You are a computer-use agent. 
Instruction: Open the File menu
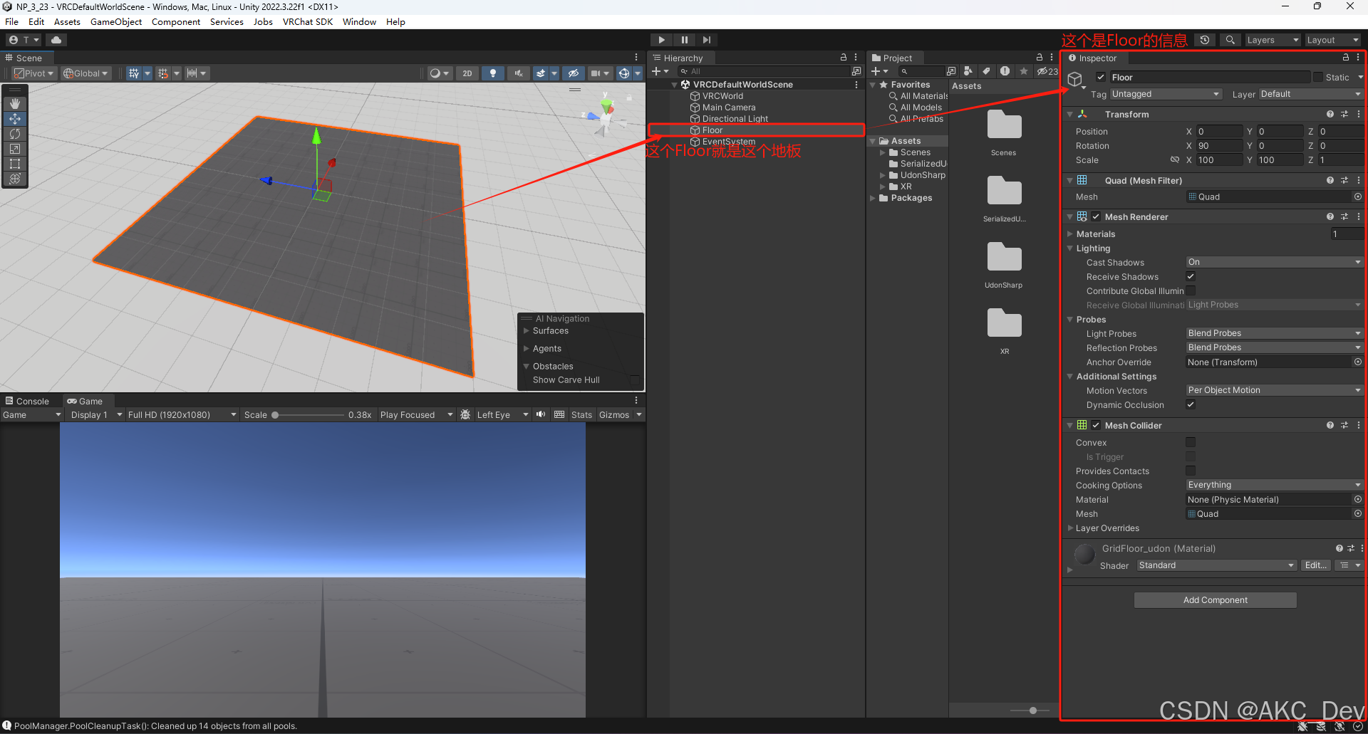pyautogui.click(x=12, y=22)
